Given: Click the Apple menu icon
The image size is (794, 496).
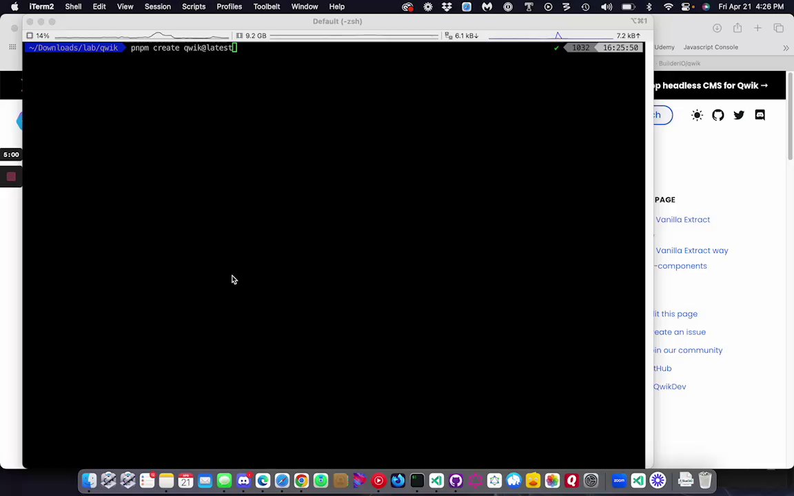Looking at the screenshot, I should click(x=14, y=7).
